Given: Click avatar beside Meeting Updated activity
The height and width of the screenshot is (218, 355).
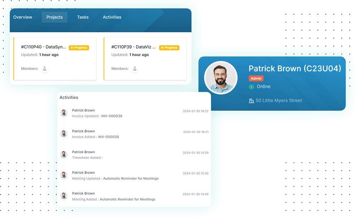Looking at the screenshot, I should pos(64,175).
